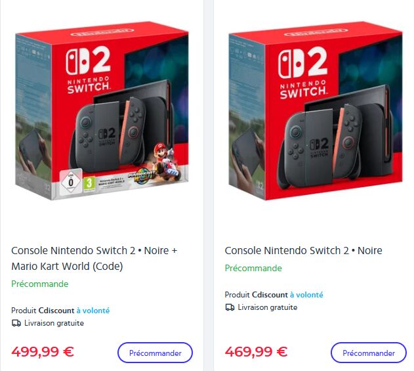The image size is (414, 371).
Task: Follow the "à volonté" link on the Mario Kart bundle
Action: click(93, 311)
